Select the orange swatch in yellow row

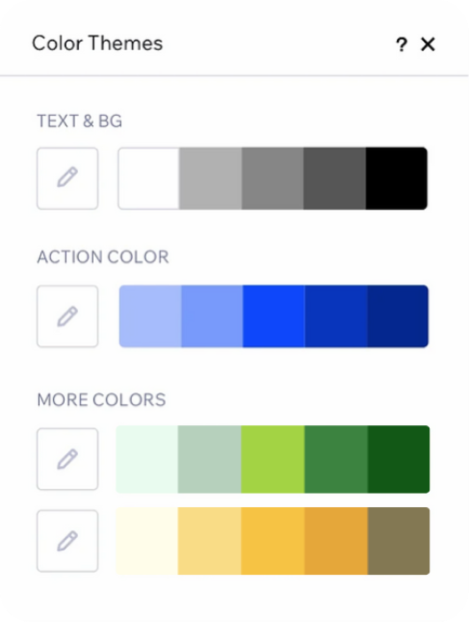(x=336, y=541)
